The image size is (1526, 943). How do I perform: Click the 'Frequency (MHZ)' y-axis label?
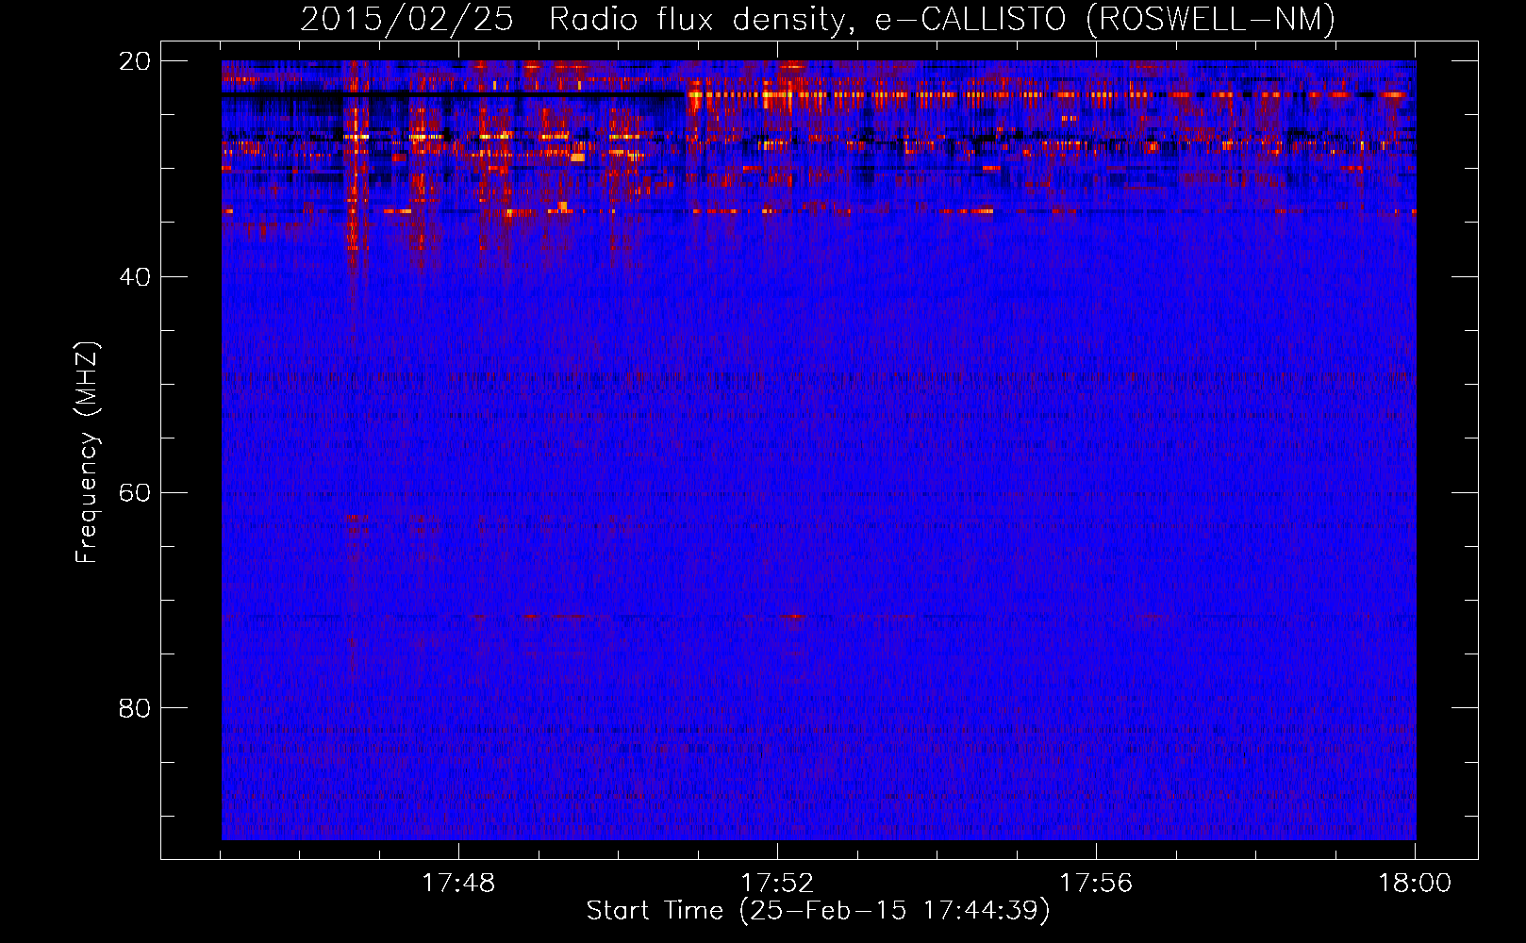[x=87, y=453]
